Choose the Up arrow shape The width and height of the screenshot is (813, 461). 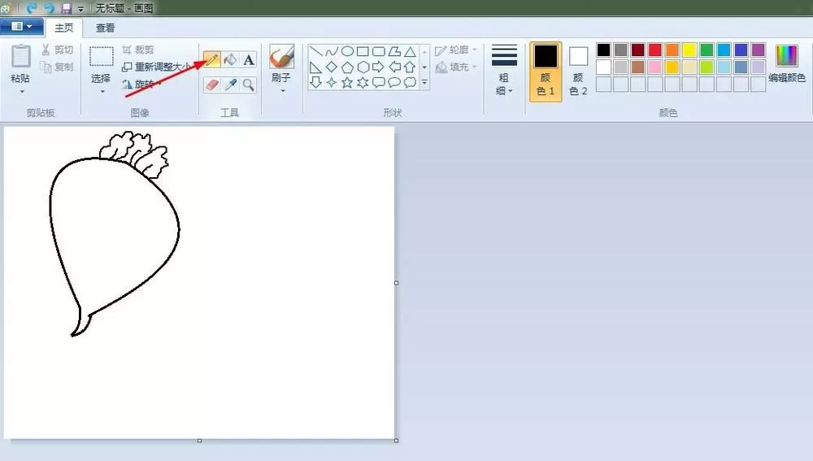(x=410, y=67)
